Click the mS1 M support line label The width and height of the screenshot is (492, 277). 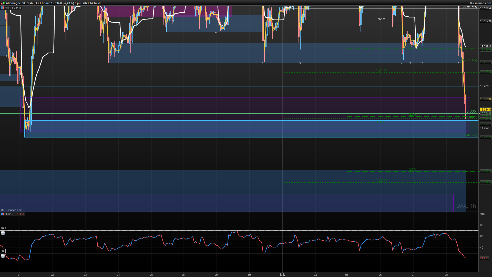pyautogui.click(x=381, y=70)
